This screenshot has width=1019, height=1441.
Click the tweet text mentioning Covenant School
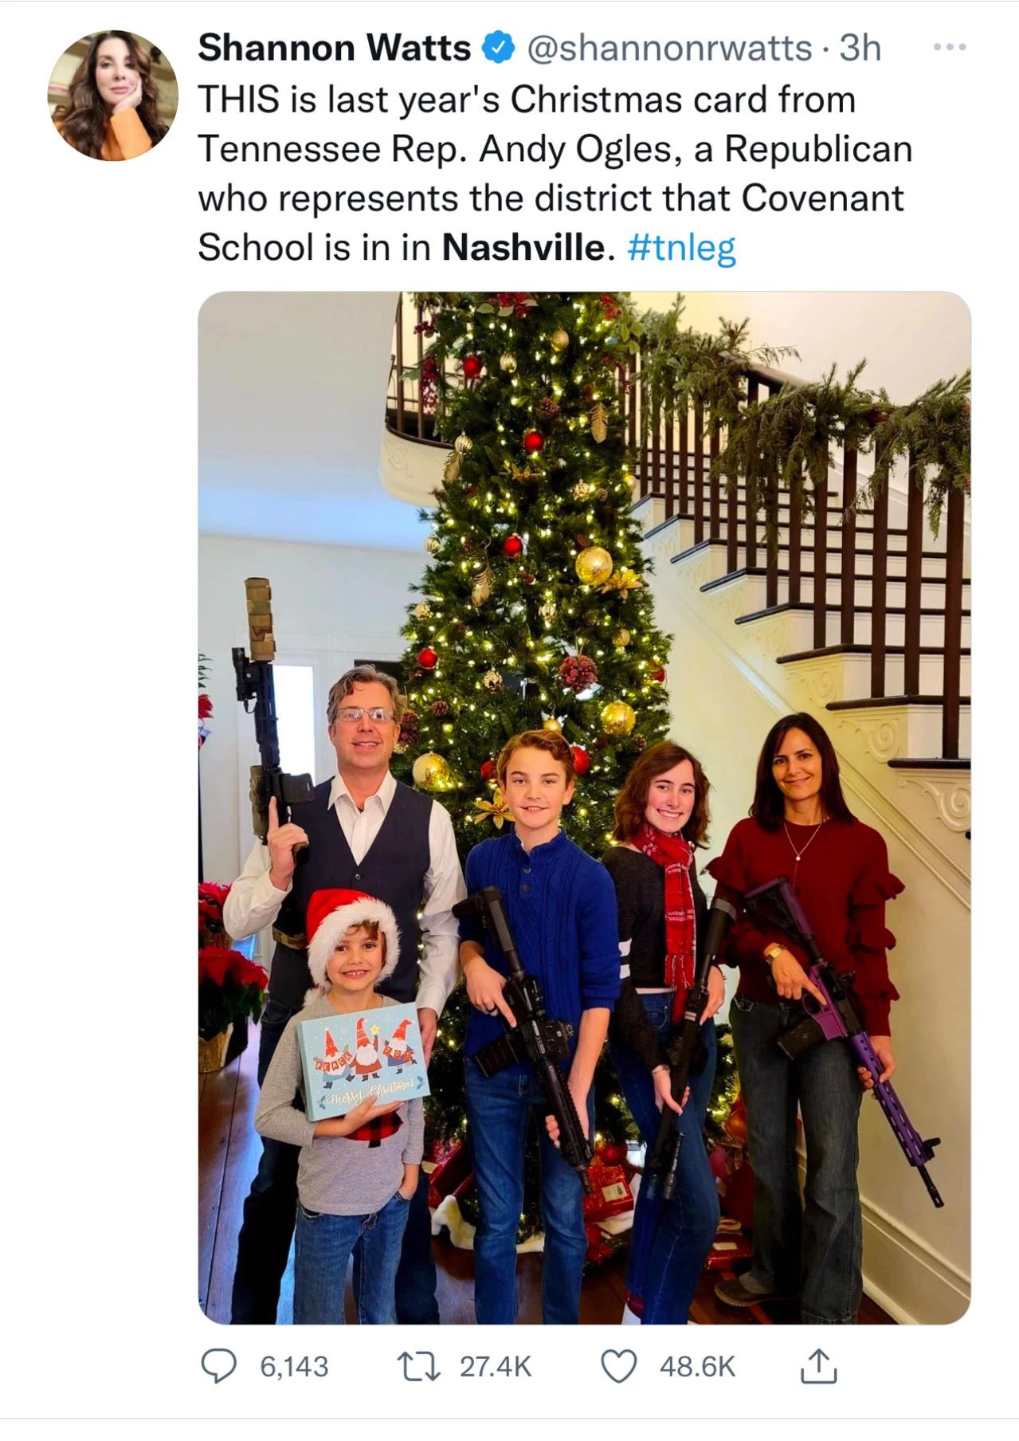pyautogui.click(x=550, y=199)
